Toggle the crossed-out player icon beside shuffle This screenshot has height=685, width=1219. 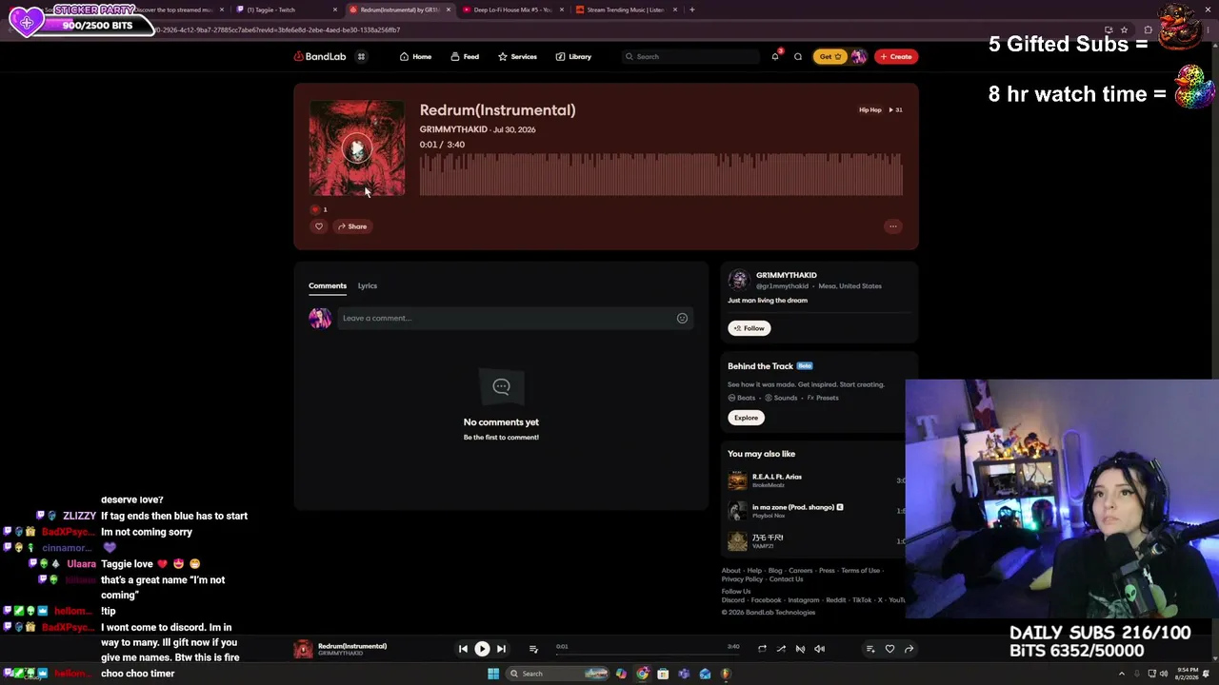click(x=800, y=649)
